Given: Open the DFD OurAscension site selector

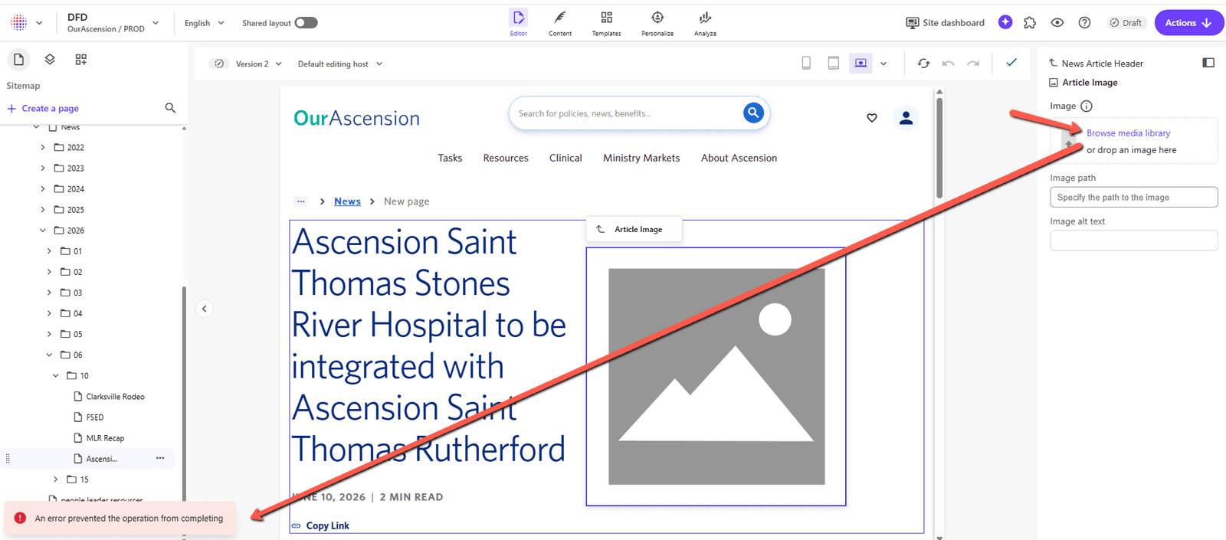Looking at the screenshot, I should (x=112, y=23).
